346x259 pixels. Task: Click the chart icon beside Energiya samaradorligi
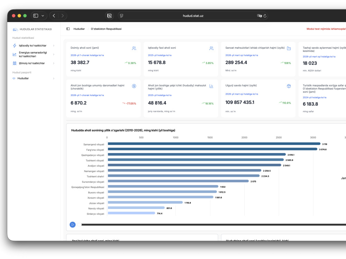click(x=15, y=55)
